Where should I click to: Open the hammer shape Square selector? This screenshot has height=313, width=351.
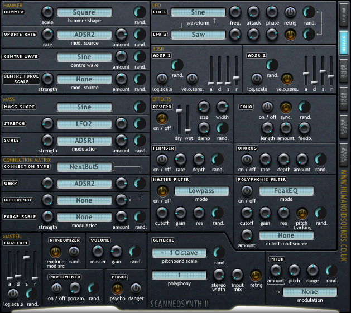(84, 12)
